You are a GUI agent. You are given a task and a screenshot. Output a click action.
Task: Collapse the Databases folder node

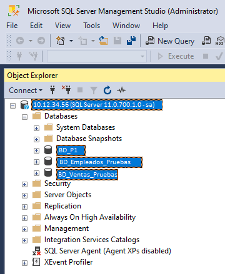(x=24, y=117)
